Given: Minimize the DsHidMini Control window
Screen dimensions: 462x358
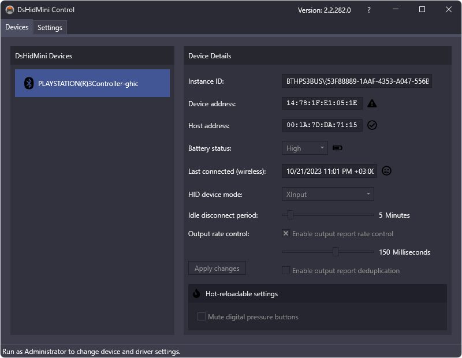Looking at the screenshot, I should click(x=396, y=10).
